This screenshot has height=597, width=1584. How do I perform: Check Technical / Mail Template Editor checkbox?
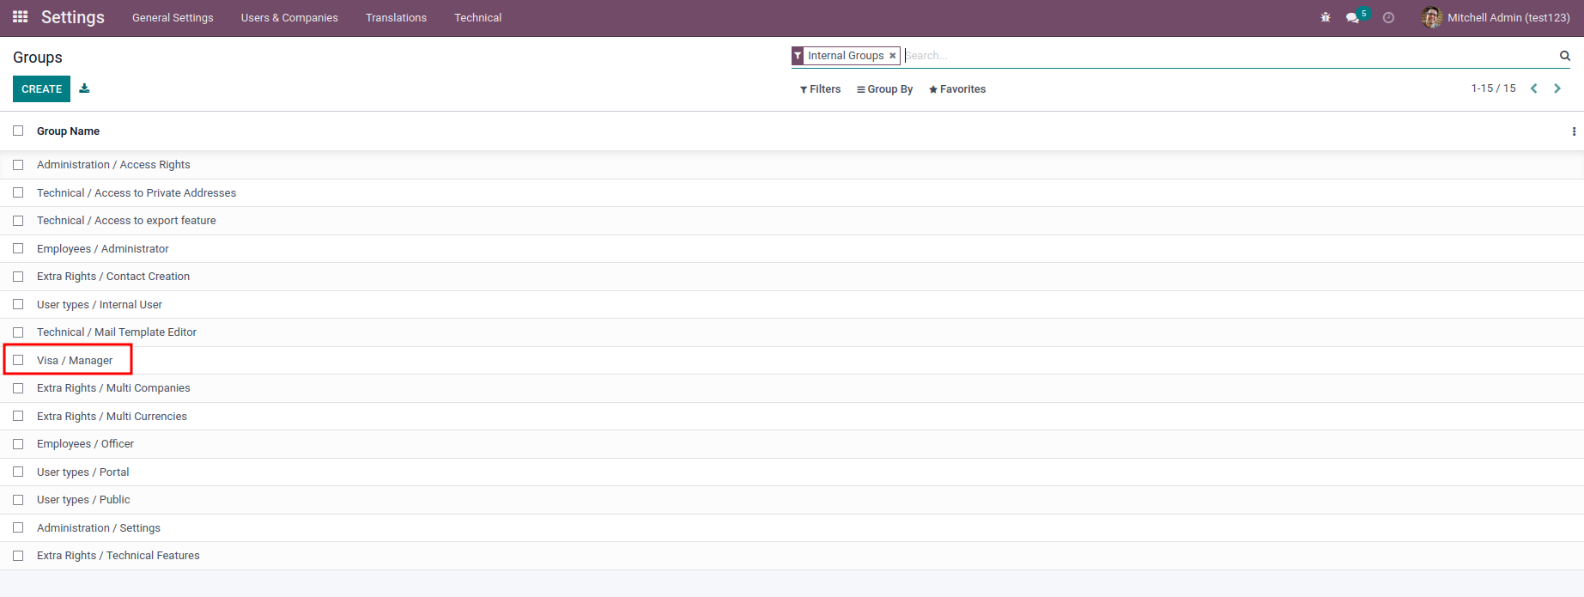tap(18, 332)
